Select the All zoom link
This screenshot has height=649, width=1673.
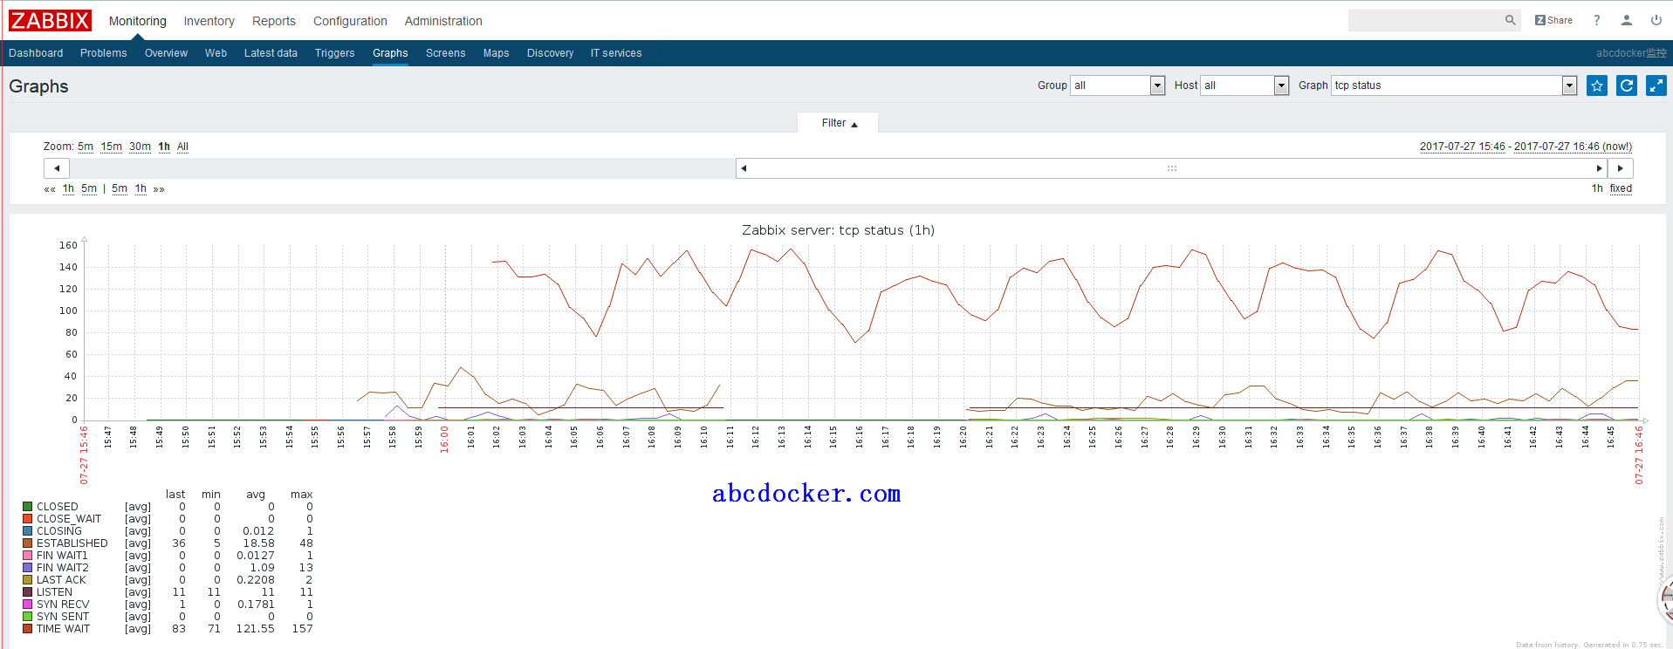pyautogui.click(x=182, y=147)
